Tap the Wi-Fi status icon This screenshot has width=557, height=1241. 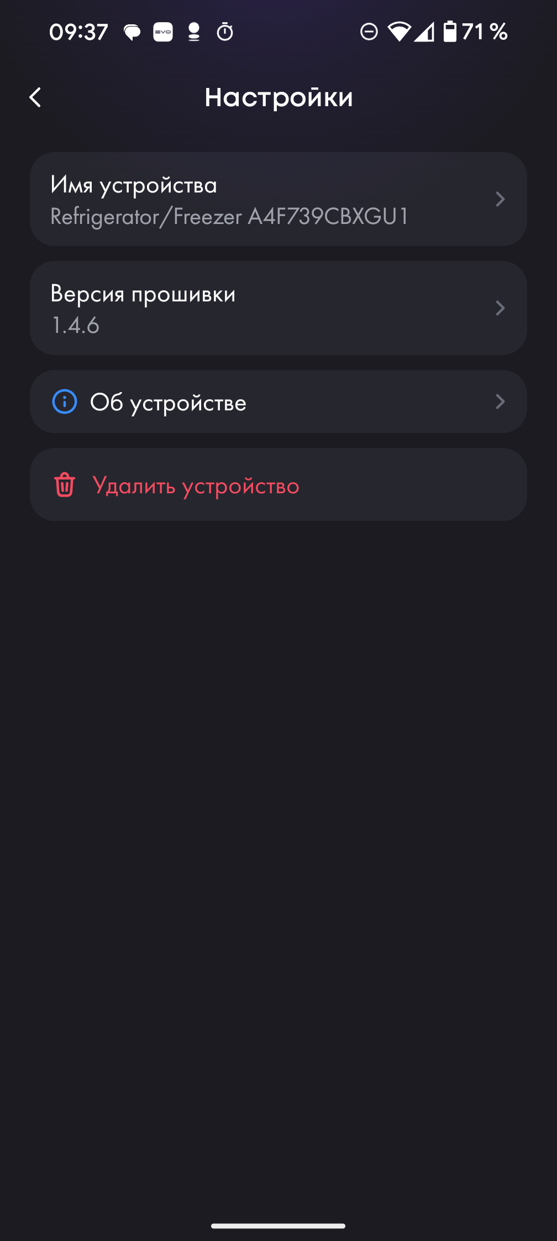tap(398, 32)
